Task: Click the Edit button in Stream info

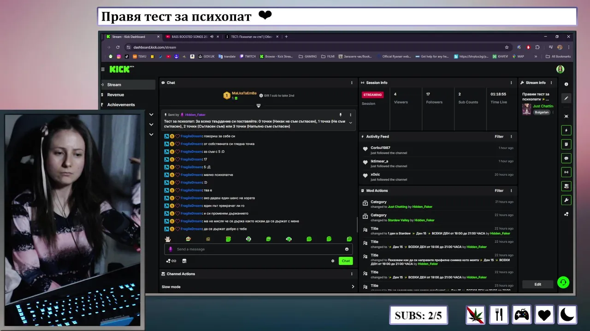Action: click(537, 285)
